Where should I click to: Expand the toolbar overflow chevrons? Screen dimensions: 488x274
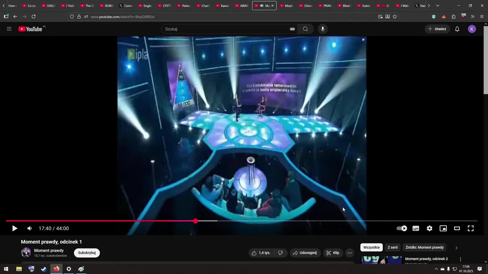click(x=473, y=16)
